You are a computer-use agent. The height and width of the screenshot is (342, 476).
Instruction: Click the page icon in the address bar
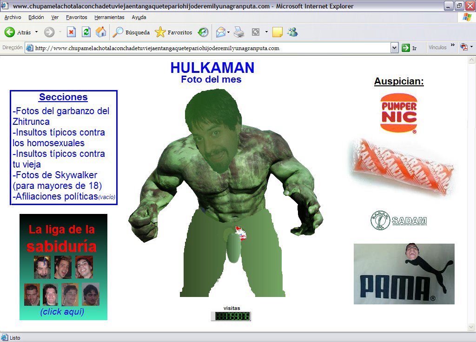pos(29,48)
